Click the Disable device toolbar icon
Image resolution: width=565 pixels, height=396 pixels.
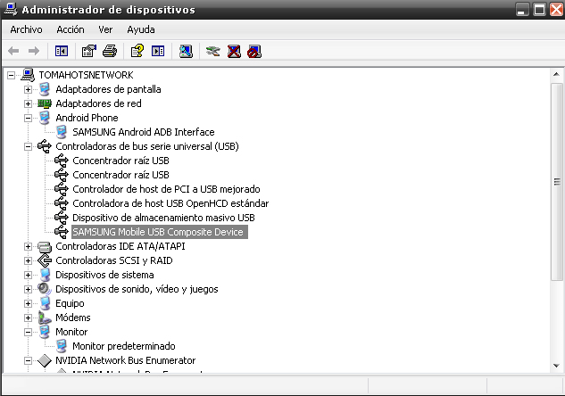(x=254, y=51)
